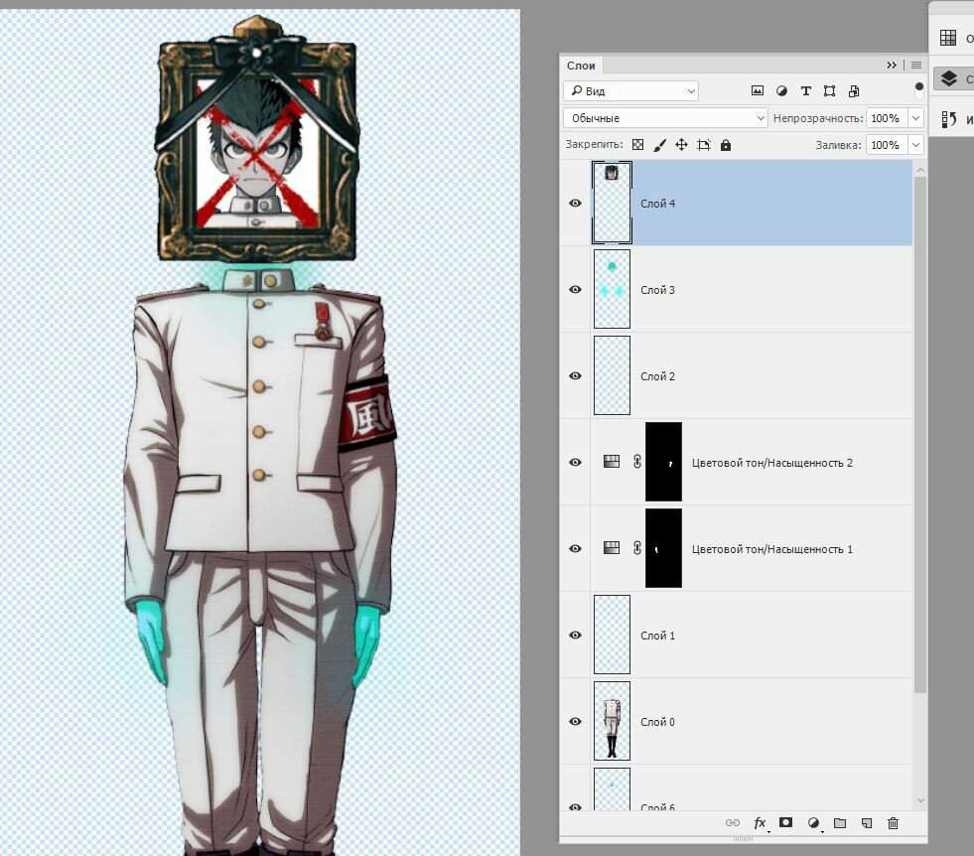The image size is (974, 856).
Task: Click layer name Слой 2
Action: (658, 376)
